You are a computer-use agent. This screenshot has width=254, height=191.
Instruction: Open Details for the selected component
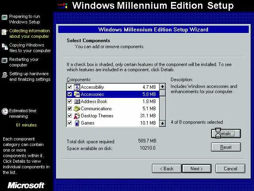pyautogui.click(x=226, y=134)
